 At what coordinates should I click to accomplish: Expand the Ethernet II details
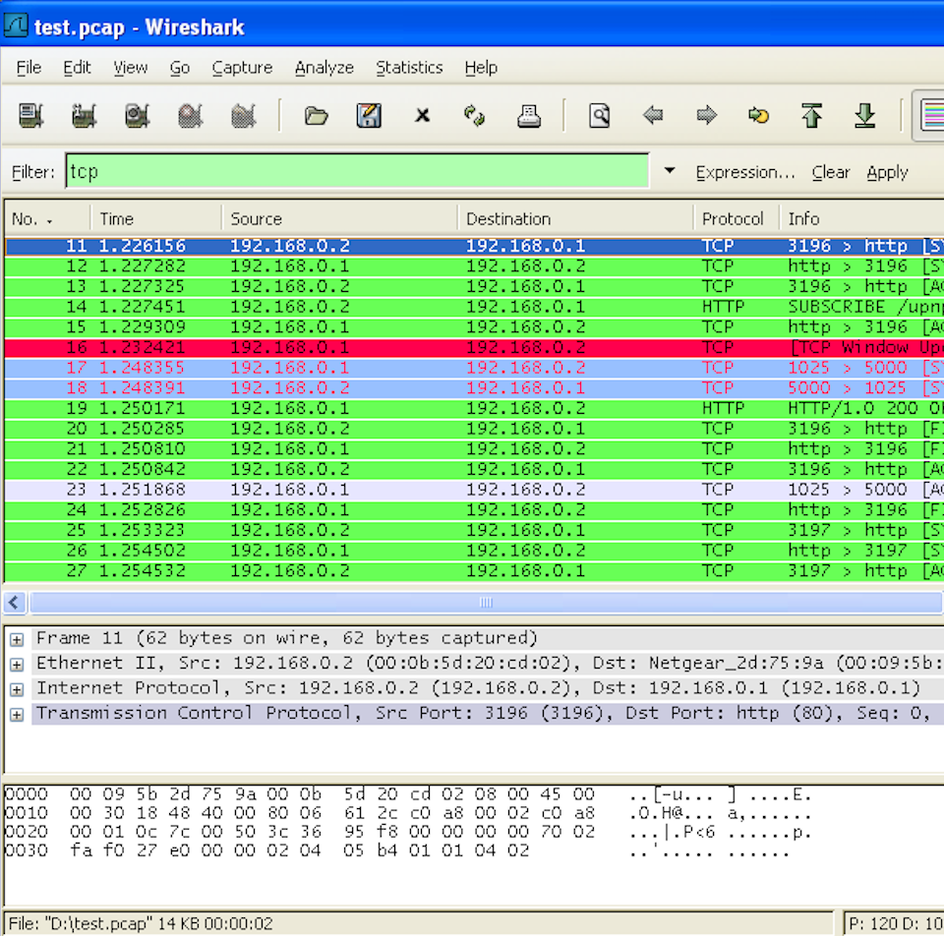point(17,664)
